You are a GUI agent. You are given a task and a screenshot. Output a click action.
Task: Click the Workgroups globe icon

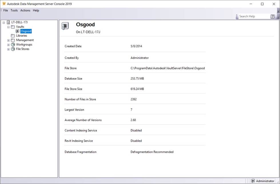coord(13,45)
